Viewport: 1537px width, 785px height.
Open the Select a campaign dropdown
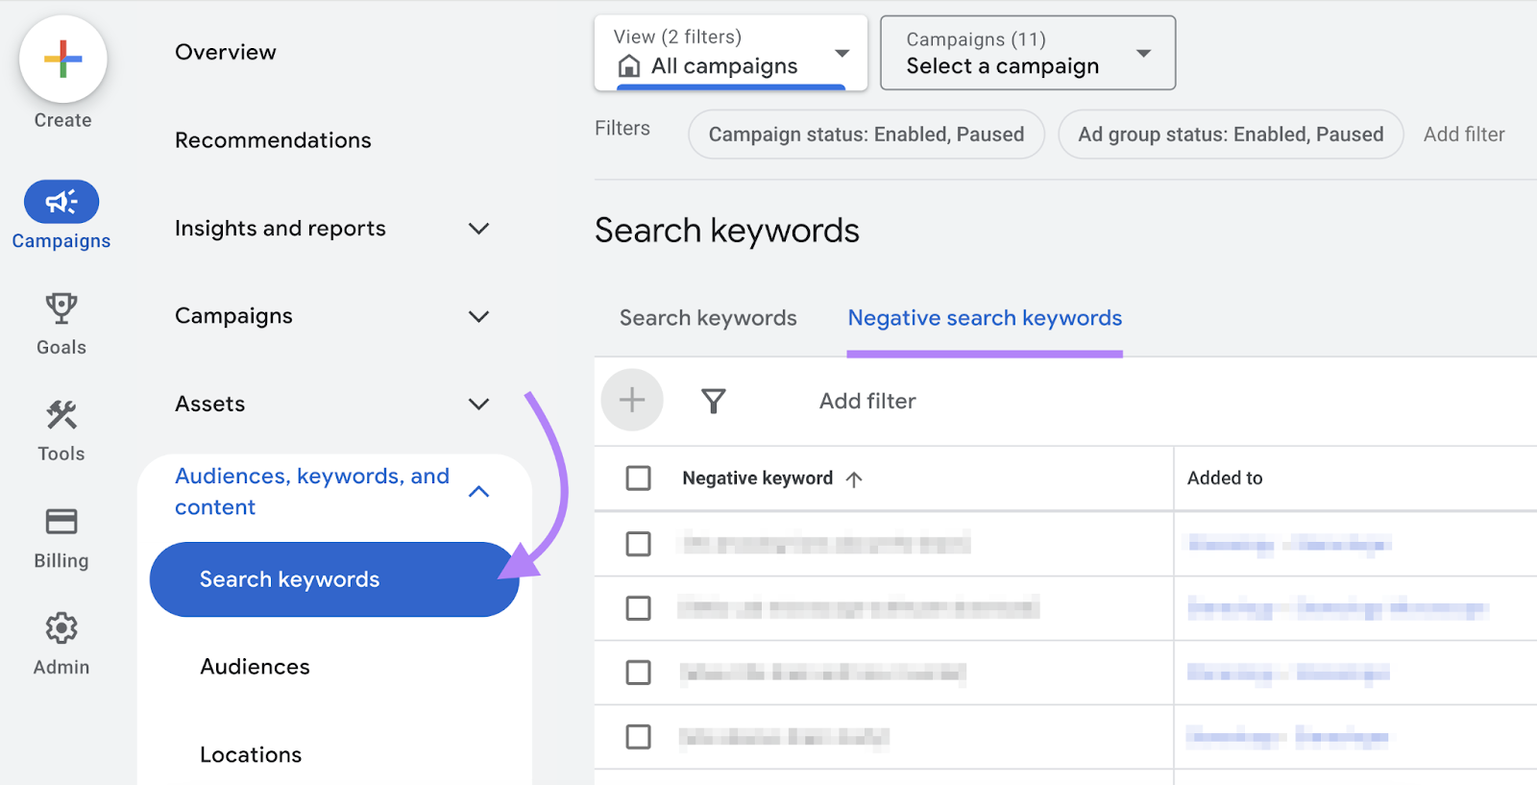pos(1028,53)
